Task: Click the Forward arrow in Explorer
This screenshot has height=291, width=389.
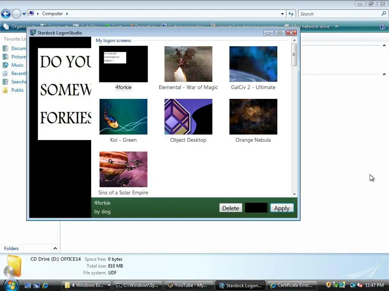Action: point(16,14)
